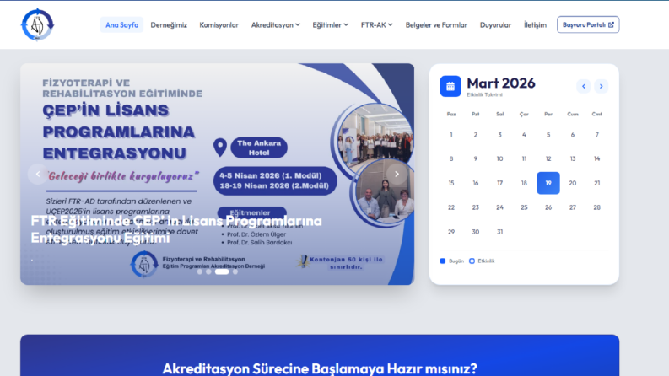The height and width of the screenshot is (376, 669).
Task: Click the Eğitmenler label on banner
Action: click(x=251, y=212)
